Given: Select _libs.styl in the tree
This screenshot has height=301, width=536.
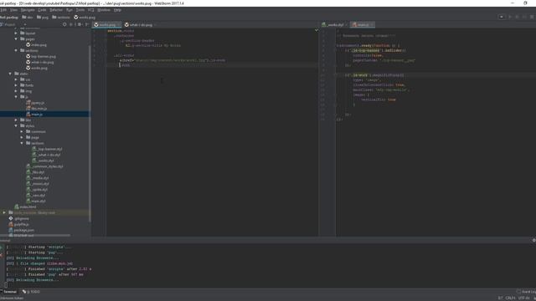Looking at the screenshot, I should point(35,172).
